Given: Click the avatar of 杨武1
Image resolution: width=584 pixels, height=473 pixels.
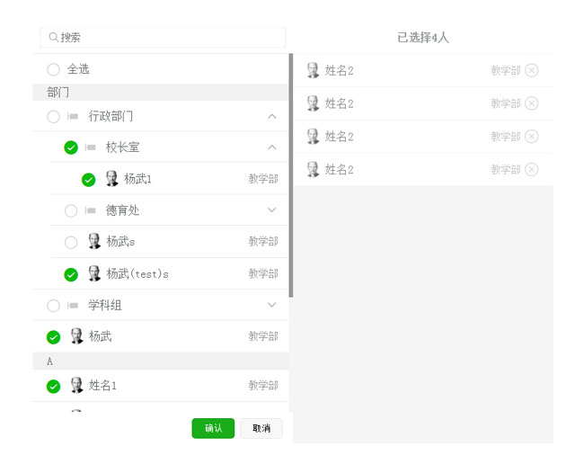Looking at the screenshot, I should pyautogui.click(x=111, y=179).
